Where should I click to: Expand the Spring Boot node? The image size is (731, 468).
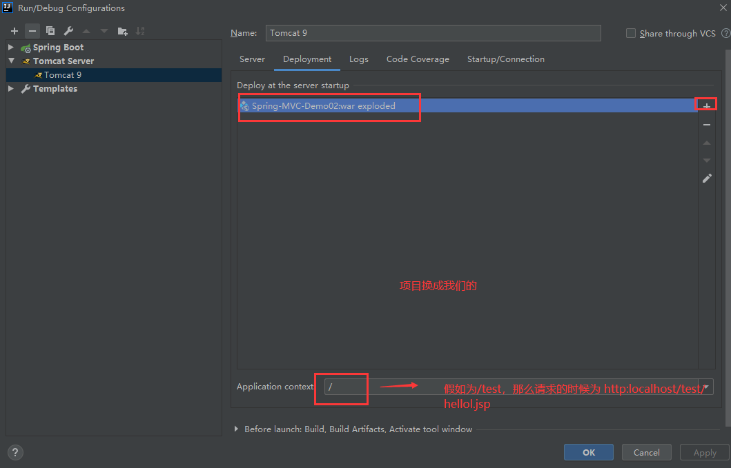tap(11, 47)
